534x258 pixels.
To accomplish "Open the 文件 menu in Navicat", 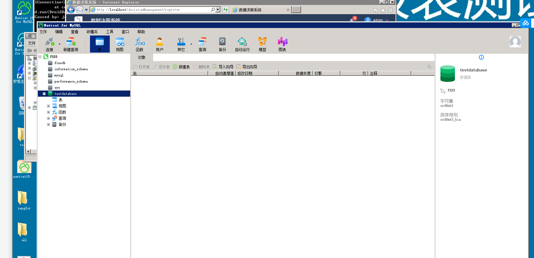I will 43,32.
